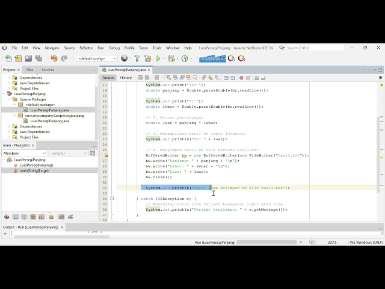Click the New Project icon
385x289 pixels.
[18, 58]
